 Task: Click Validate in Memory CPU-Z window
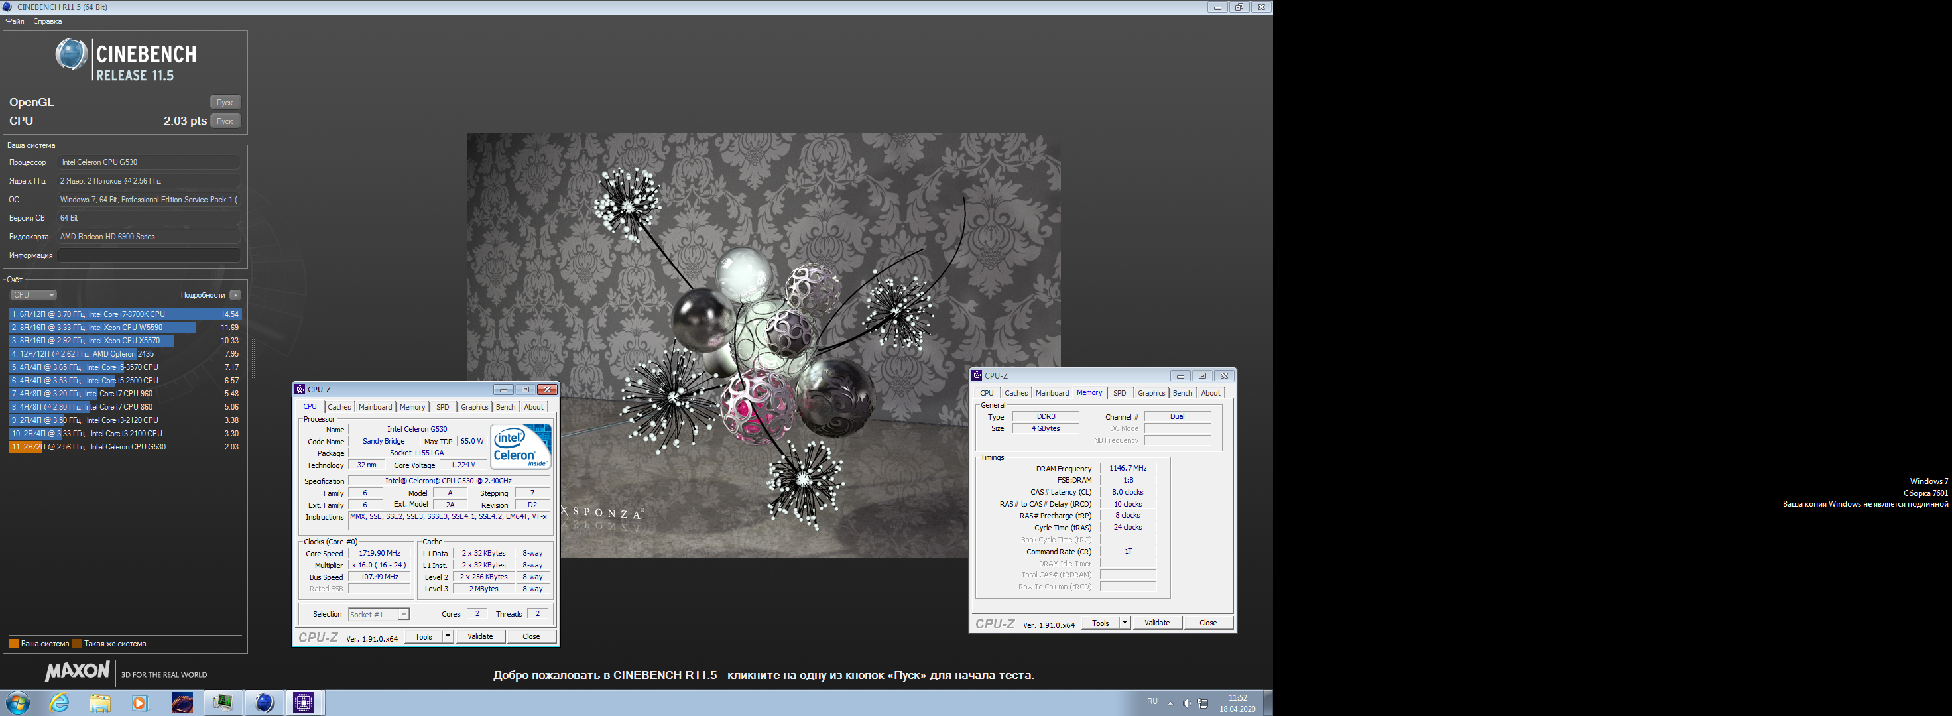click(x=1156, y=623)
